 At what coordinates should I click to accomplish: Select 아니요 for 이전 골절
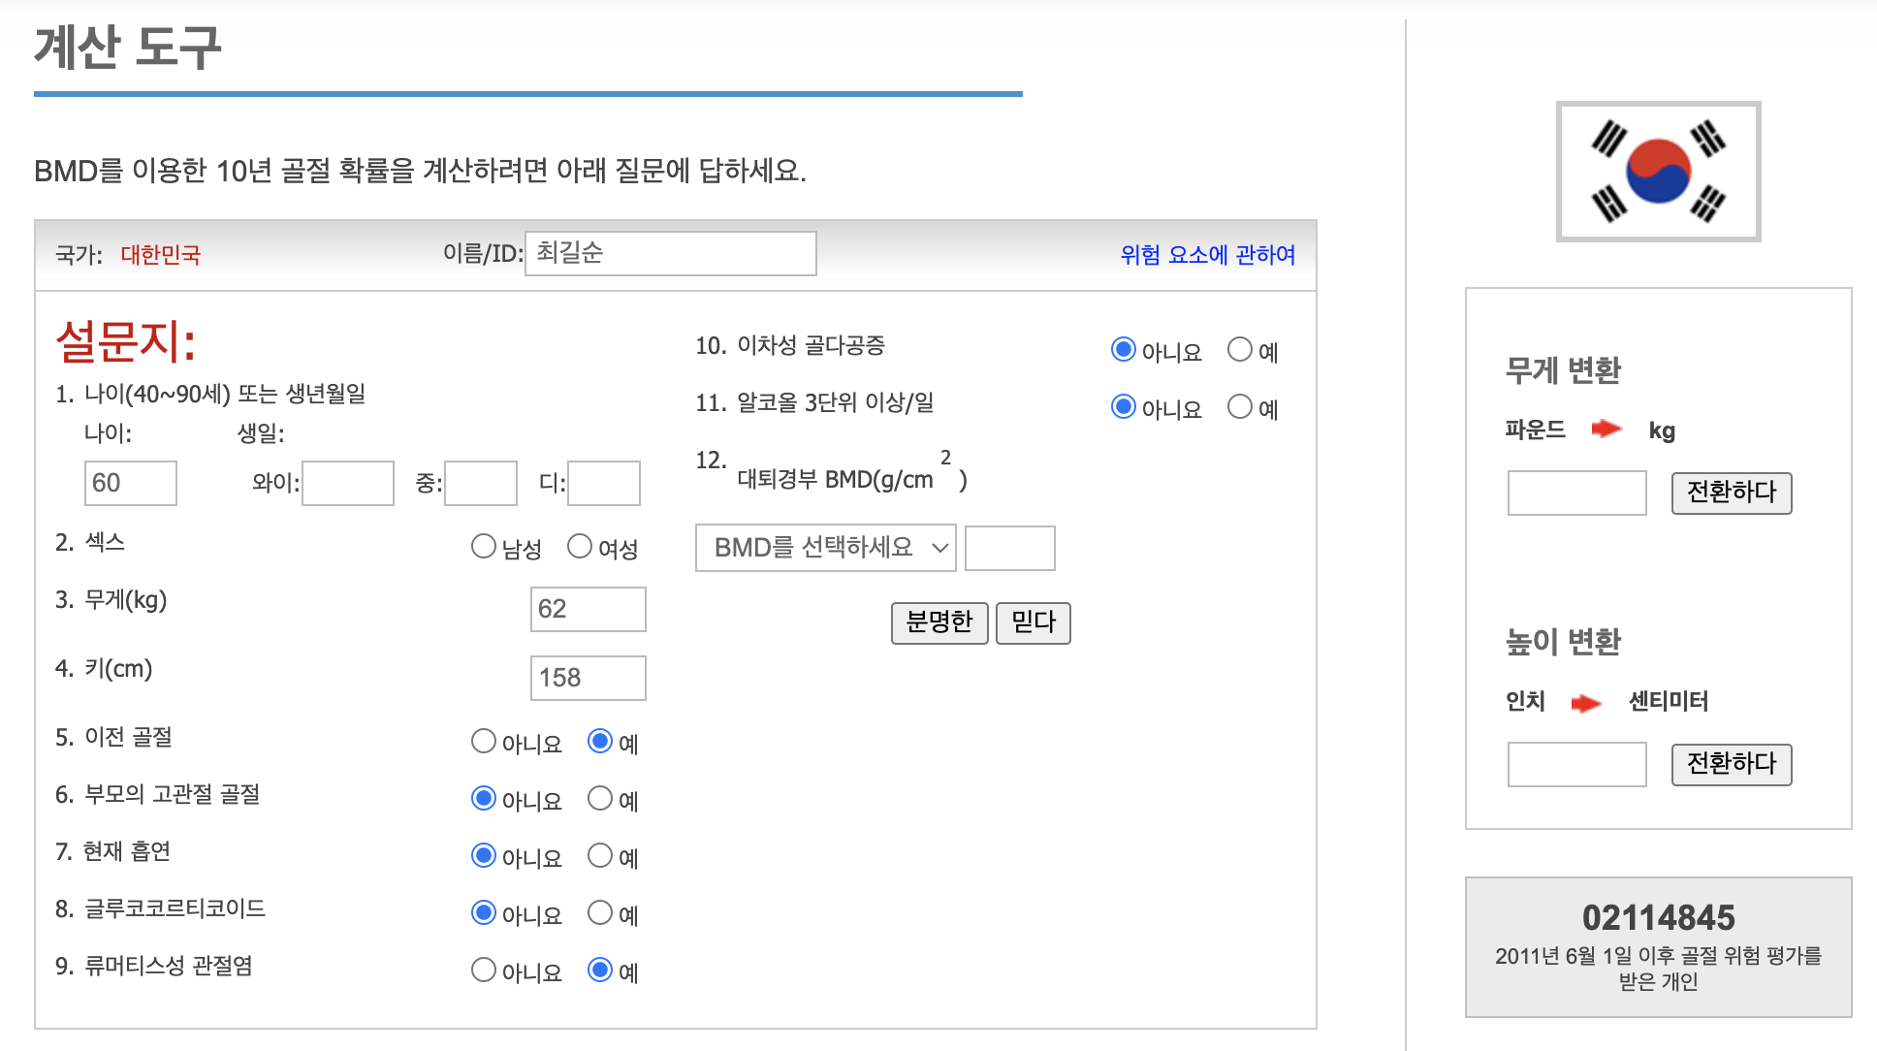point(484,741)
